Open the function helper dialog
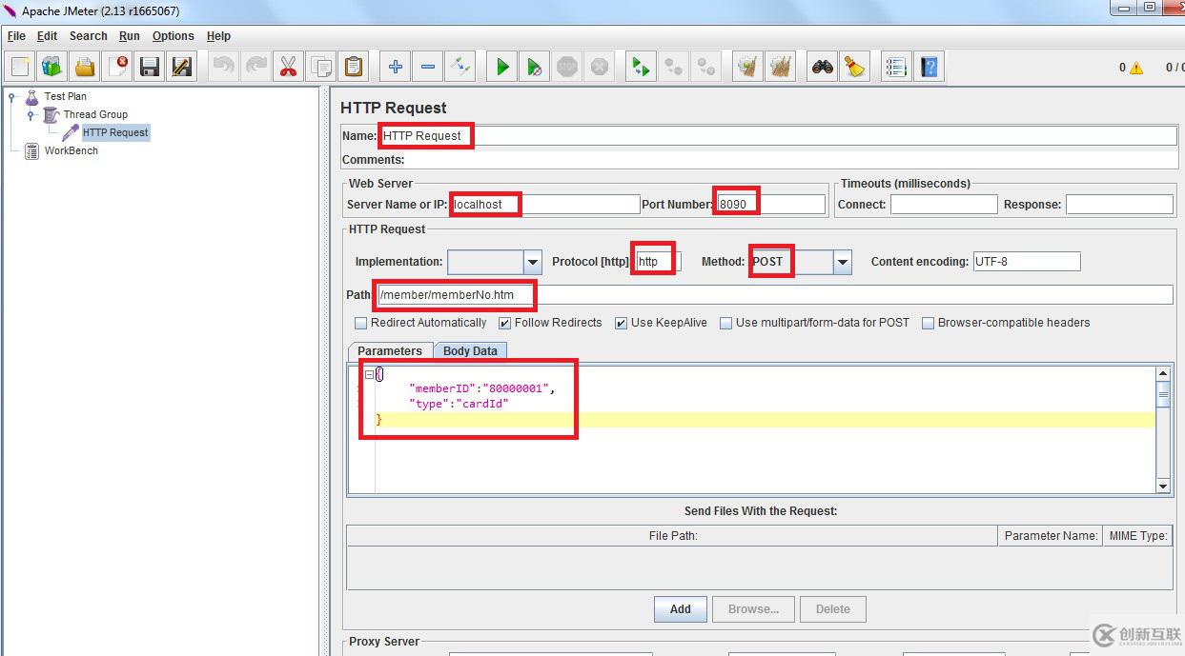 pos(897,67)
